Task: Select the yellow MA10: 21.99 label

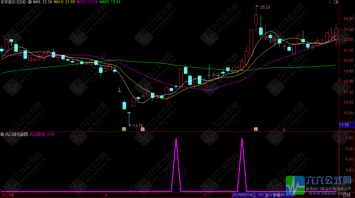Action: pyautogui.click(x=64, y=2)
